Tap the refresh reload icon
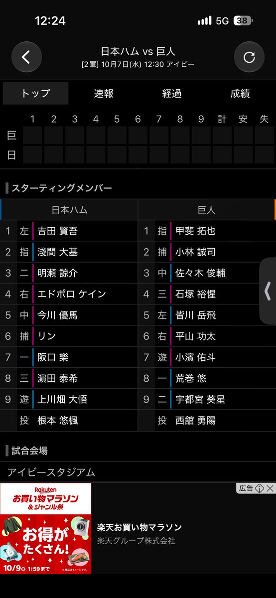Image resolution: width=276 pixels, height=598 pixels. click(249, 57)
